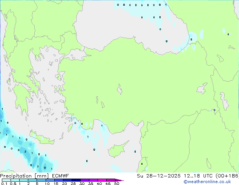Select the 1–2 mm legend color segment
The height and width of the screenshot is (185, 239).
(x=24, y=180)
